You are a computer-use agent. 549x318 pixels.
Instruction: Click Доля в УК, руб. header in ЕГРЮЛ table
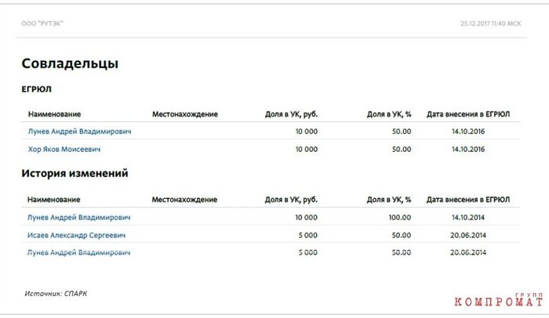(x=291, y=114)
